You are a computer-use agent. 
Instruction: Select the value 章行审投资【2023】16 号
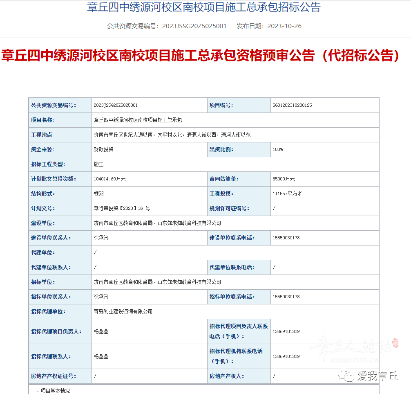pos(122,208)
